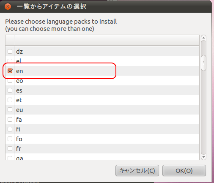Select the 'fr' row label

pos(19,149)
